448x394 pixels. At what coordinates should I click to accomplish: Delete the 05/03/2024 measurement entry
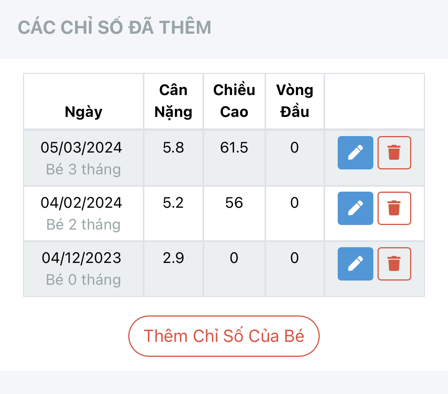(394, 153)
